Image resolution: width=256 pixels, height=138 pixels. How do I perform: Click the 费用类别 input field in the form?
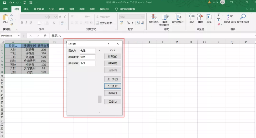88,57
